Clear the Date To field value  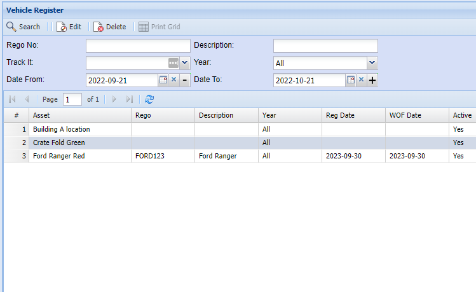coord(361,80)
